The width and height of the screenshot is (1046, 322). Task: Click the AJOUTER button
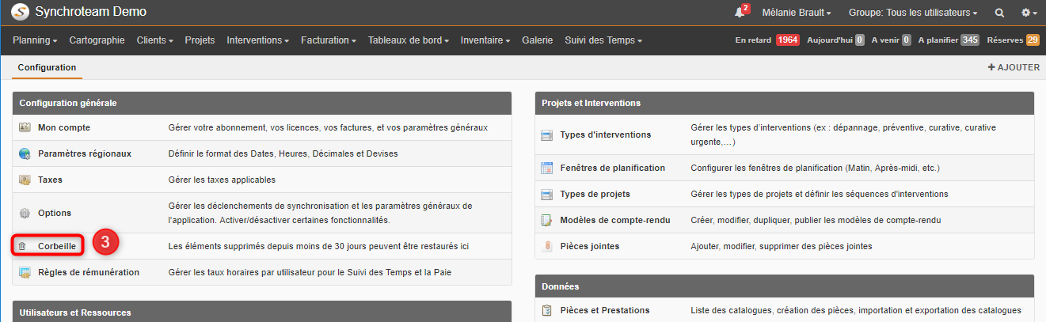pyautogui.click(x=1014, y=68)
